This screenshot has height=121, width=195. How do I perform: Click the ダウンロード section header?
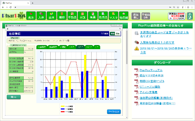162,63
